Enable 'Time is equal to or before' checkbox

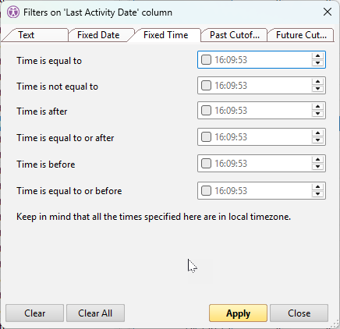pos(206,191)
